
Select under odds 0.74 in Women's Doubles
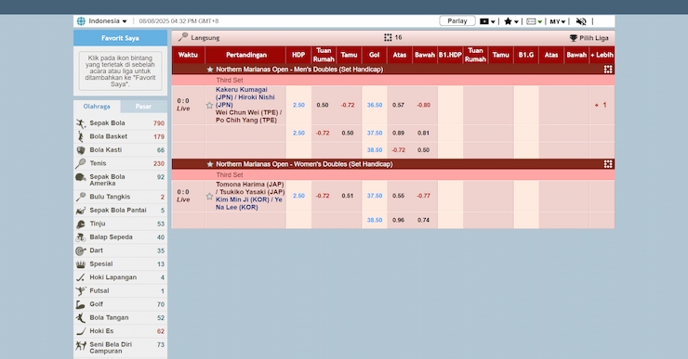423,220
